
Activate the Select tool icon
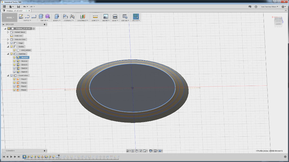point(136,16)
